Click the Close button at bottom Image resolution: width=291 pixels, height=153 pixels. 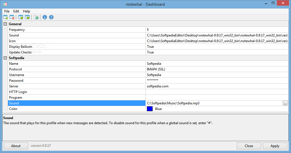pyautogui.click(x=249, y=146)
